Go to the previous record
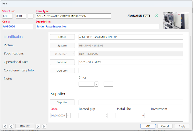This screenshot has height=131, width=193. (x=11, y=126)
